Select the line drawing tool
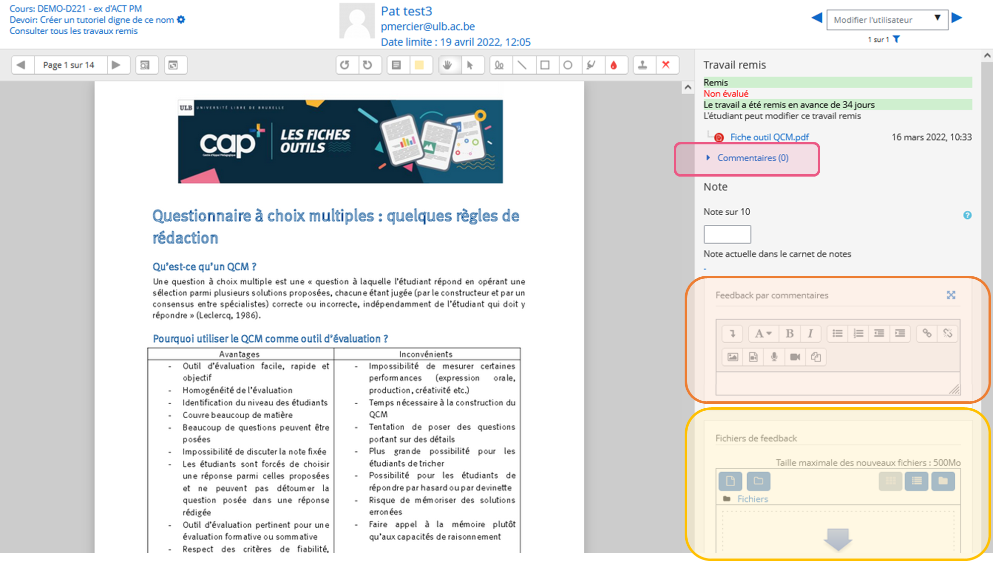 point(522,65)
